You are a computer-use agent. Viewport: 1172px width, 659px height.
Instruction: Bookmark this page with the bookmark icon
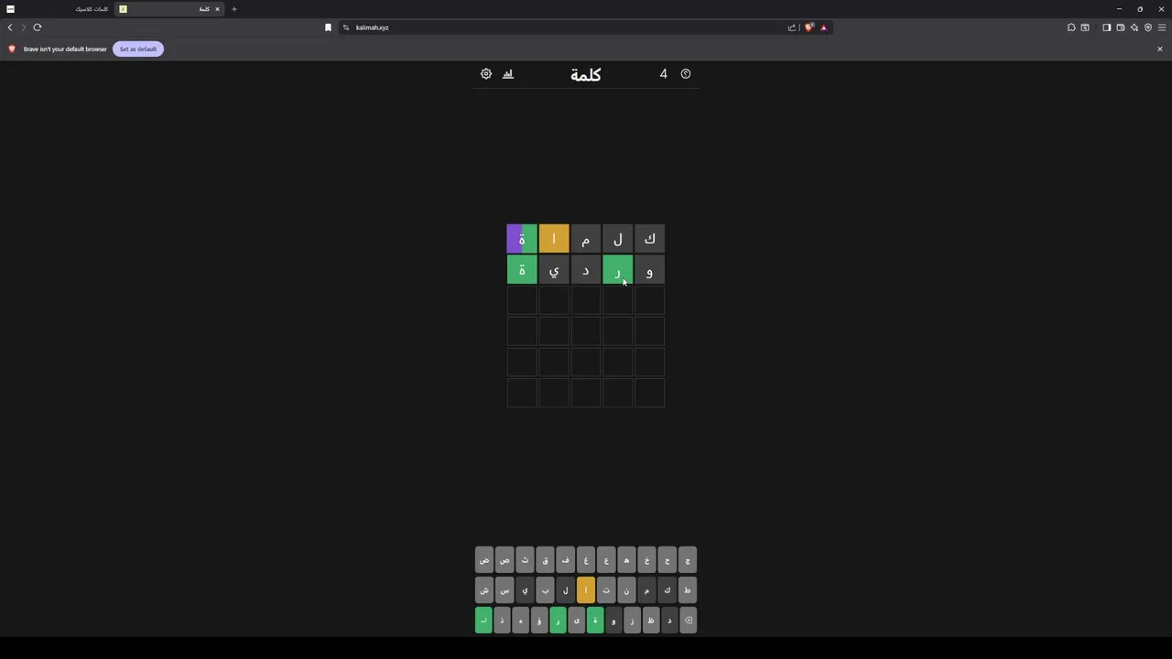(x=328, y=27)
